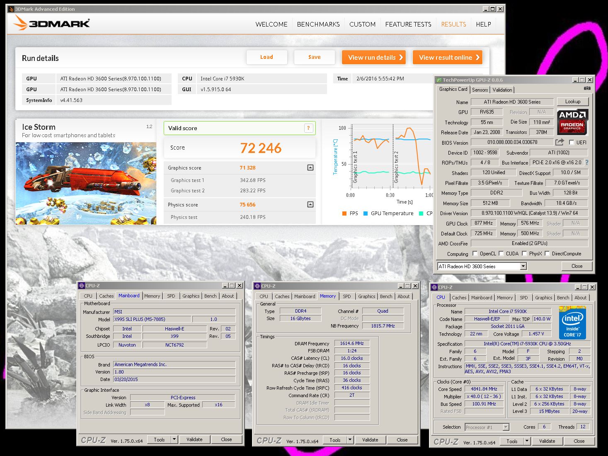Switch to the Validation tab in GPU-Z
Viewport: 608px width, 456px height.
502,90
